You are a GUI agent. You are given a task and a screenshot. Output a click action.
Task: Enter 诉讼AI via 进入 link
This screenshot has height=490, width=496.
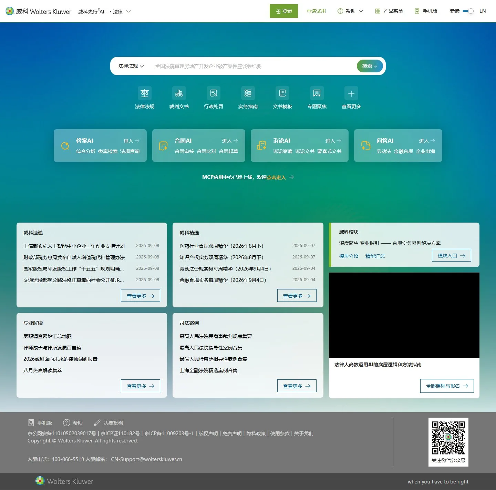pyautogui.click(x=333, y=141)
